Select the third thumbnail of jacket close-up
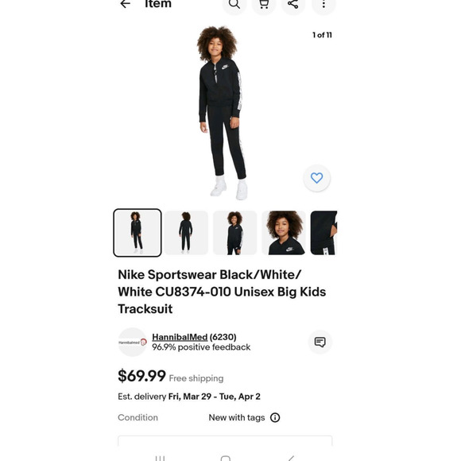461x461 pixels. tap(235, 233)
